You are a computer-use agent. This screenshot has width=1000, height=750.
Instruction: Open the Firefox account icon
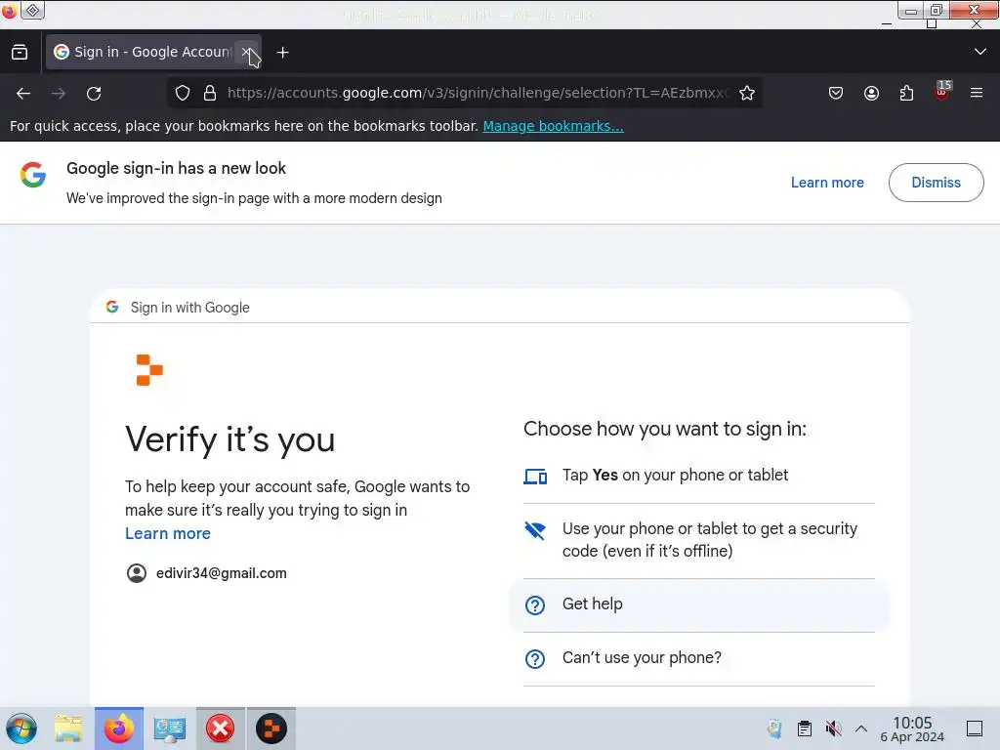tap(871, 93)
